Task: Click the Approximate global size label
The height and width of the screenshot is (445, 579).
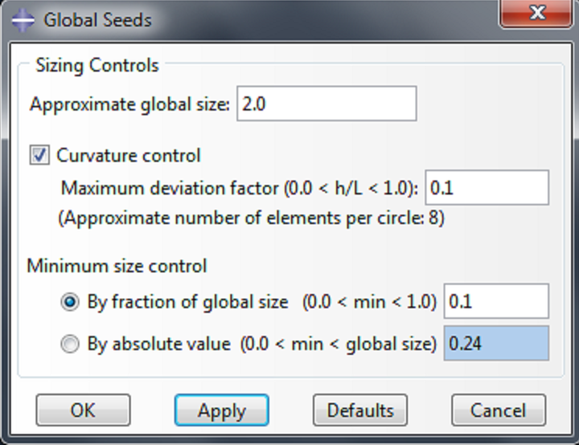Action: (130, 104)
